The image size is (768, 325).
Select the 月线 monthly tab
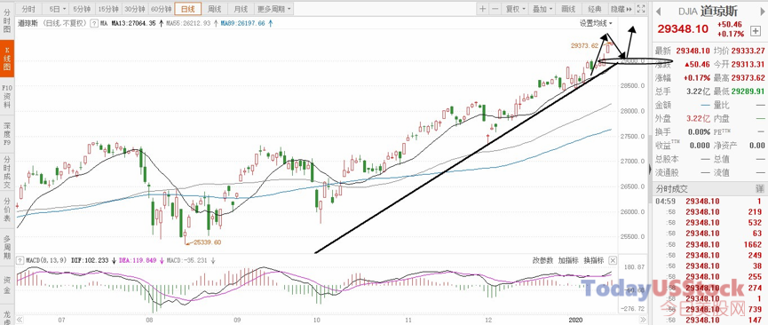(x=241, y=9)
